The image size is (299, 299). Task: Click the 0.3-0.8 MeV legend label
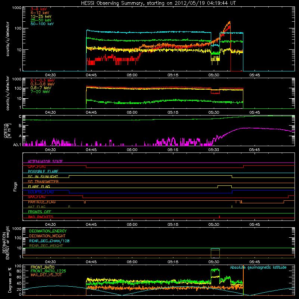coord(43,84)
